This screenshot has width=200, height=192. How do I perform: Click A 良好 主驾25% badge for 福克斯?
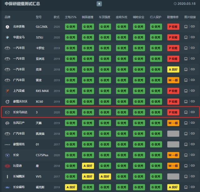click(71, 187)
